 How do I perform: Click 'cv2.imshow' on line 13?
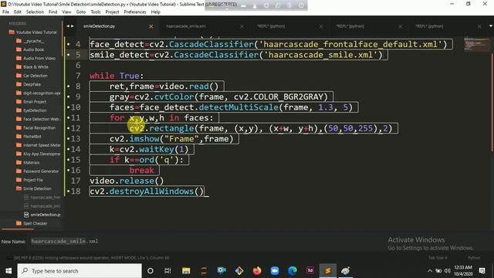coord(134,139)
